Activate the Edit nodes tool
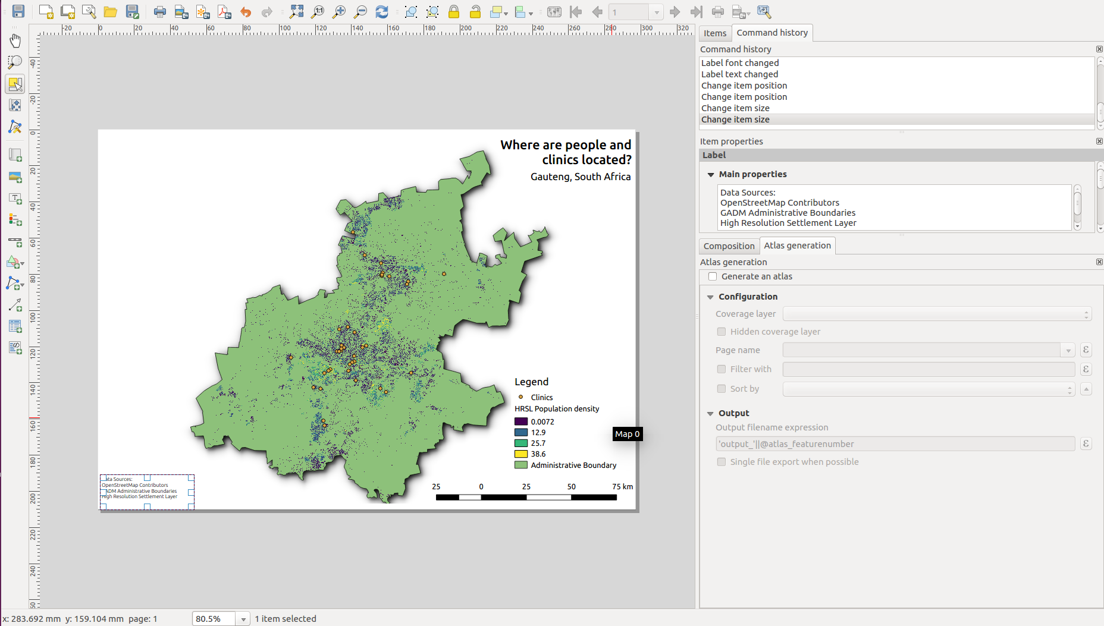The width and height of the screenshot is (1104, 626). pyautogui.click(x=15, y=127)
